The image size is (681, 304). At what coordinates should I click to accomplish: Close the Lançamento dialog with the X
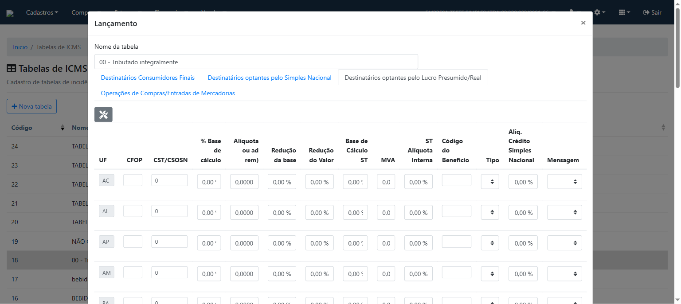point(583,23)
